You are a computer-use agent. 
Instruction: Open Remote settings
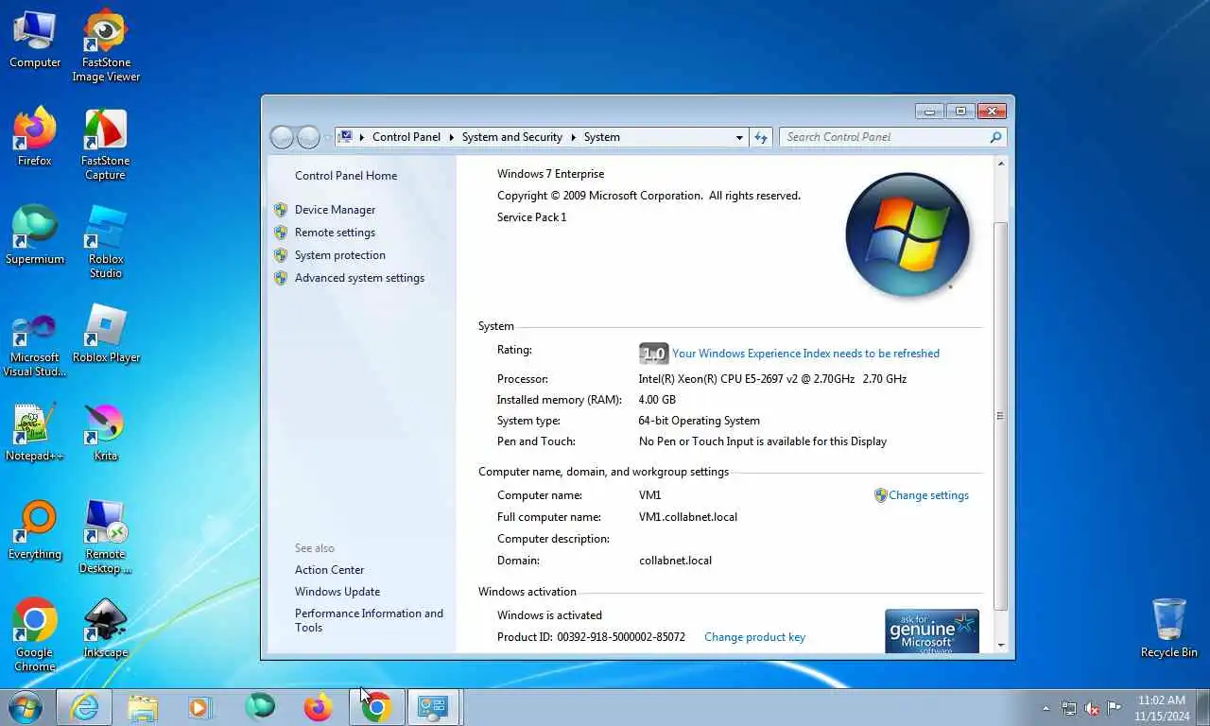click(335, 233)
